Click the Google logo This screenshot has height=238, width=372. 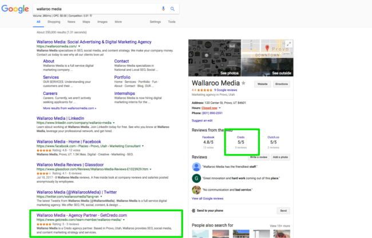coord(15,9)
